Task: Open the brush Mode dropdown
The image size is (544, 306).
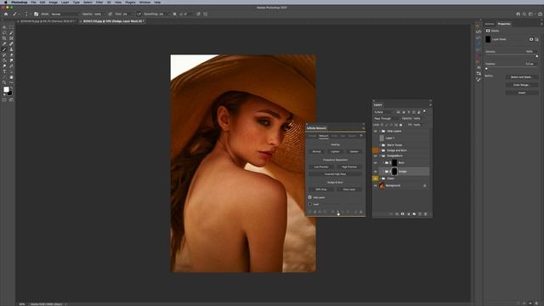Action: (65, 14)
